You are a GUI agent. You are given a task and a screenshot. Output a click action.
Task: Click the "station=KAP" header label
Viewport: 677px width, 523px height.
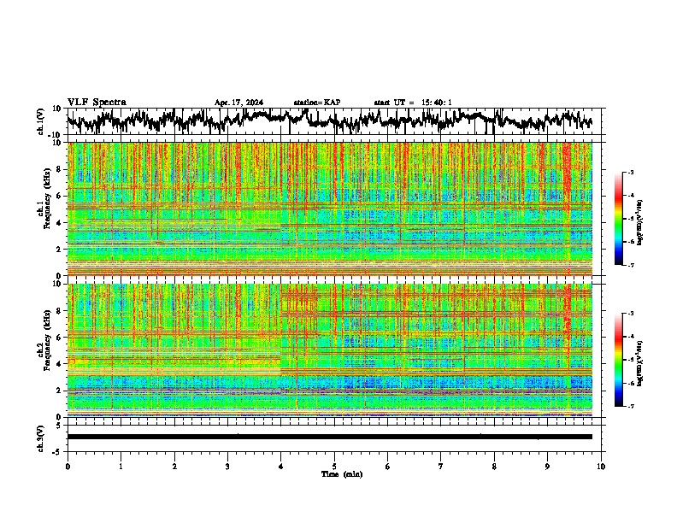317,103
